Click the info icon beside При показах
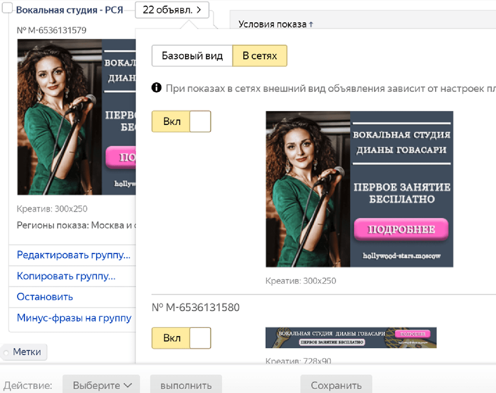This screenshot has height=393, width=496. tap(156, 88)
